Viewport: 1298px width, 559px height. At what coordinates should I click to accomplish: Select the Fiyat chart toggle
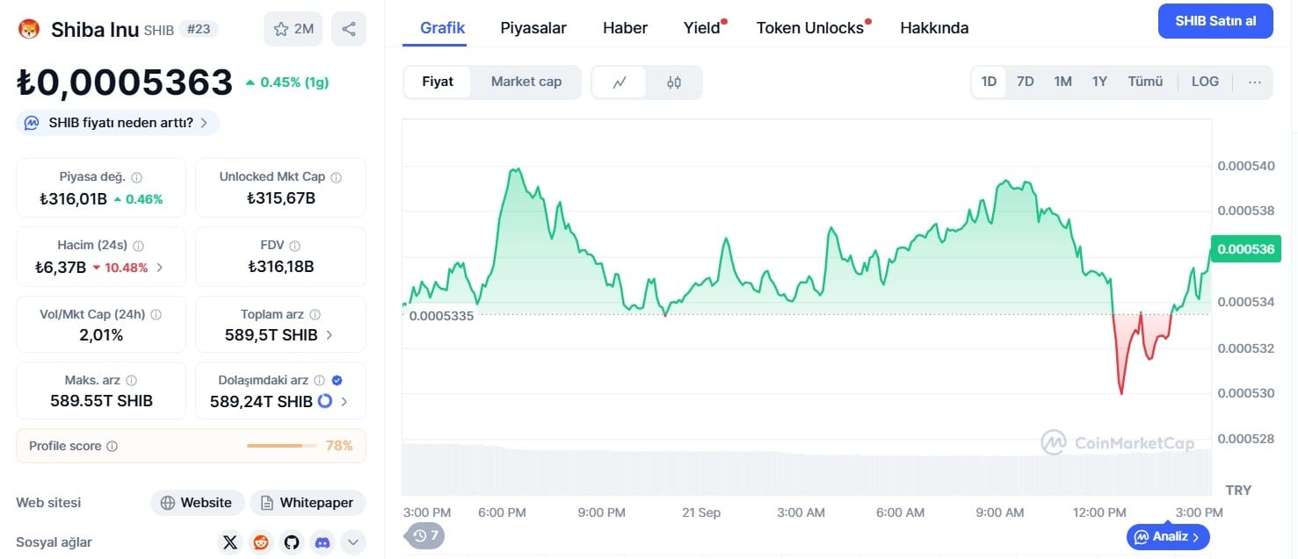[x=438, y=82]
